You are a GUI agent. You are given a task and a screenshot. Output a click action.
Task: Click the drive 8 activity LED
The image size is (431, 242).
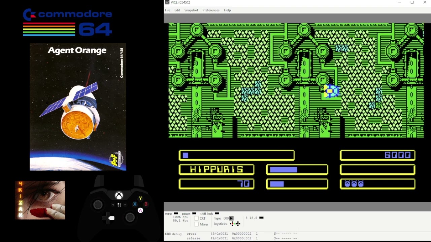click(x=261, y=218)
